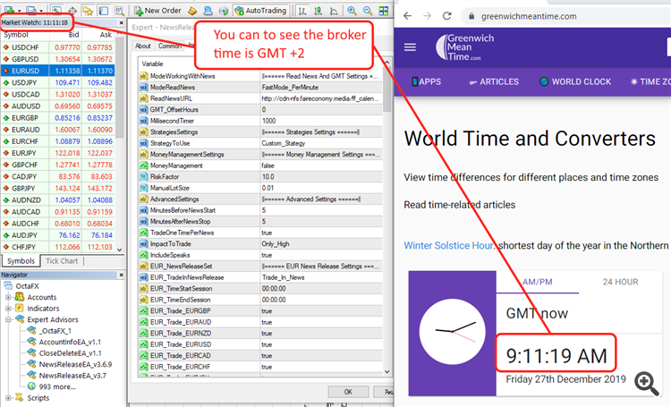Click OK in the Expert dialog
The image size is (671, 407).
(348, 392)
